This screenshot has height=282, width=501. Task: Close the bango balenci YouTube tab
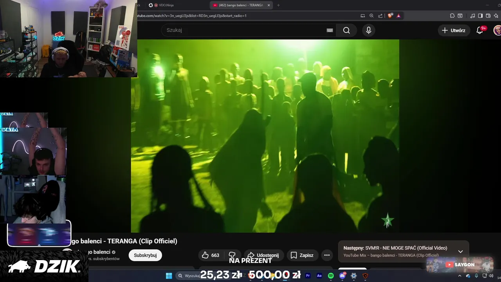(269, 5)
